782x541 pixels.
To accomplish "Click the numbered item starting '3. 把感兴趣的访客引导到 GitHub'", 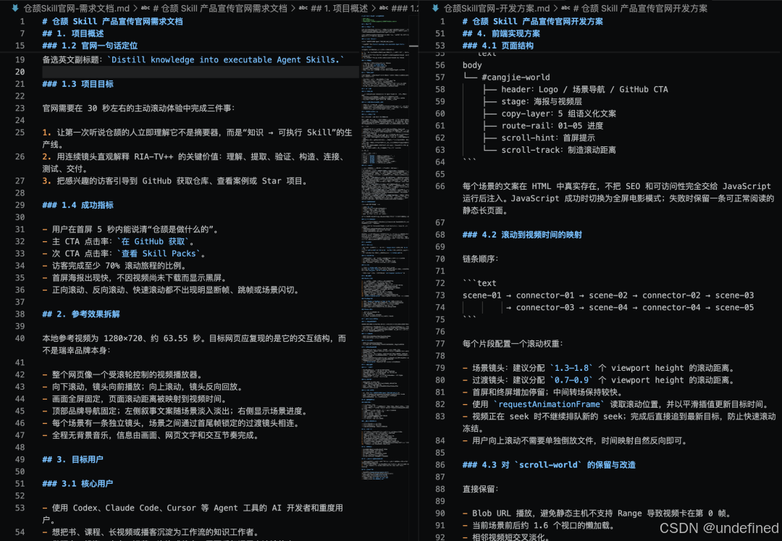I will coord(175,181).
